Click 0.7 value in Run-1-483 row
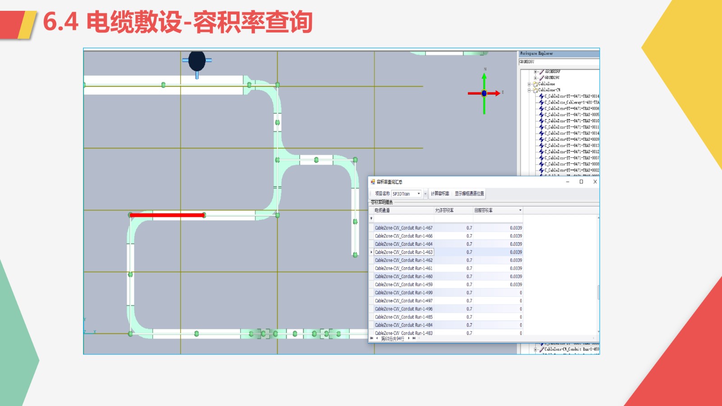 tap(469, 333)
